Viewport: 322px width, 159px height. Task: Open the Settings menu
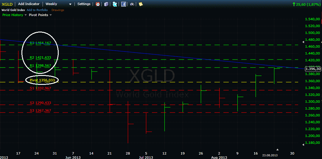tap(84, 4)
